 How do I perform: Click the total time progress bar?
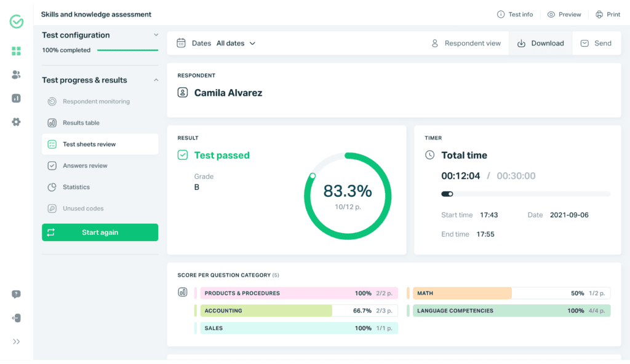tap(525, 194)
